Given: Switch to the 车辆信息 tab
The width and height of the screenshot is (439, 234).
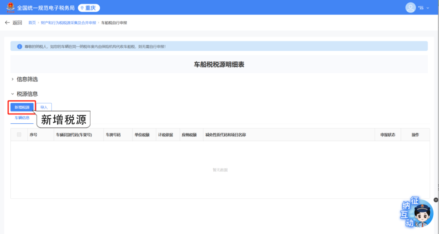Looking at the screenshot, I should click(x=22, y=118).
